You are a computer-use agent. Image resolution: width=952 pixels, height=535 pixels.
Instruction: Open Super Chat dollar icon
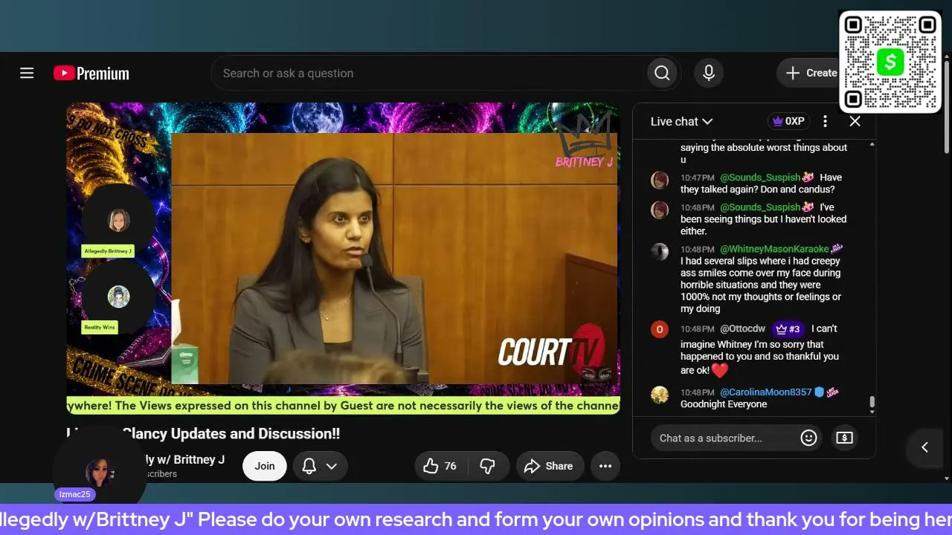(844, 438)
